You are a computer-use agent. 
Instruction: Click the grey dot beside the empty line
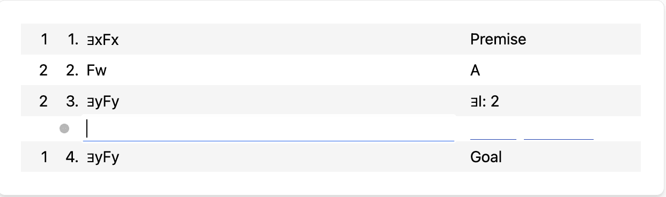64,128
